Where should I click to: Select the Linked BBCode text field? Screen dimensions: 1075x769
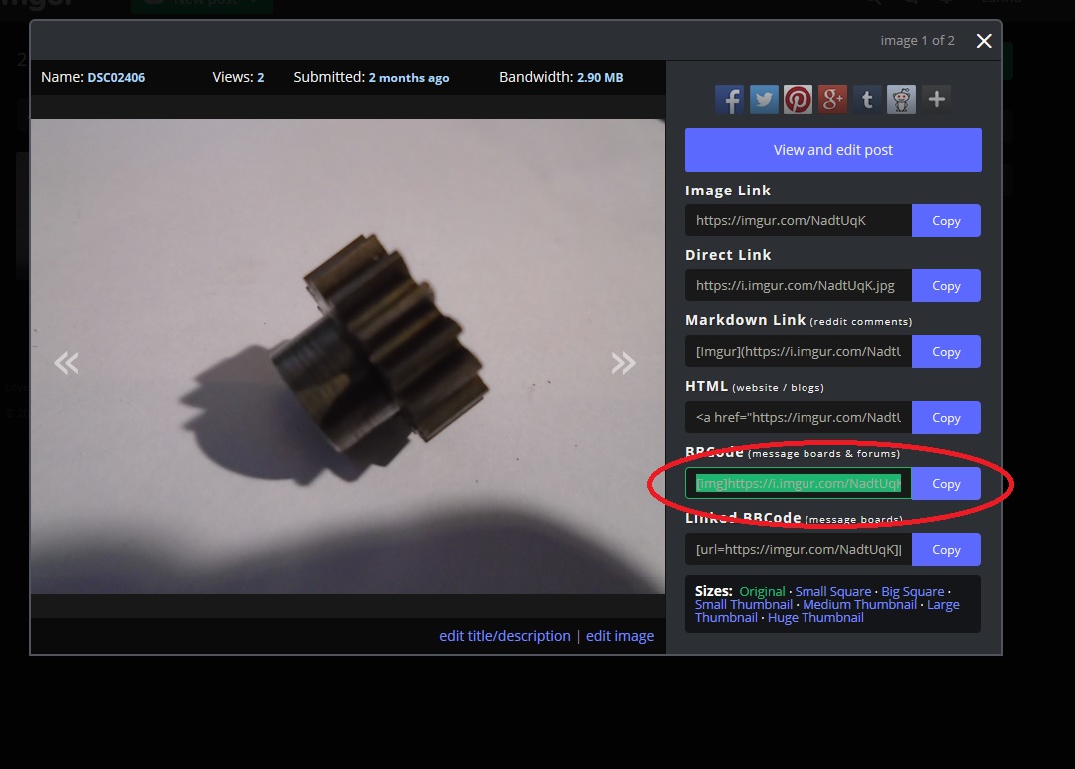point(799,549)
